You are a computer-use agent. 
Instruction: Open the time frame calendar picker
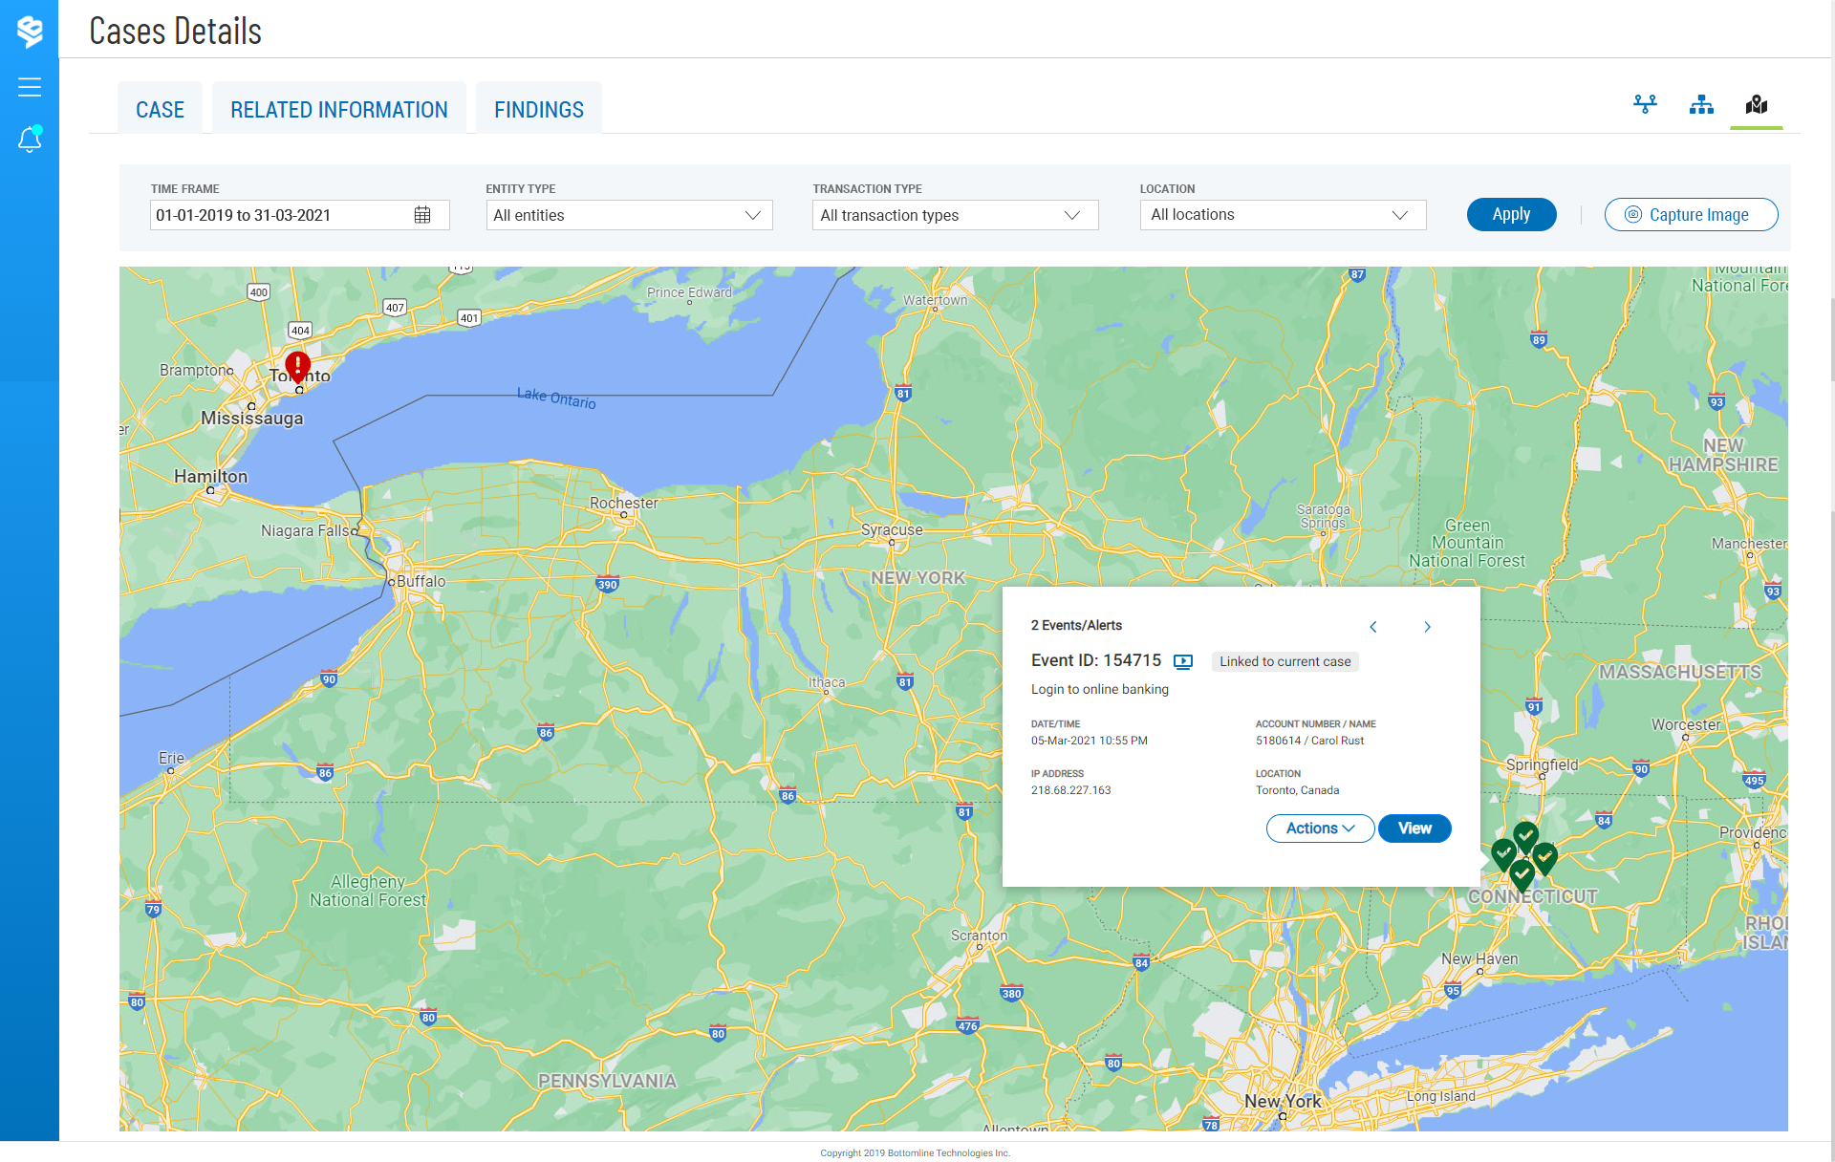[x=422, y=215]
